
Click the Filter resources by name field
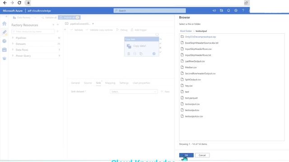(33, 31)
